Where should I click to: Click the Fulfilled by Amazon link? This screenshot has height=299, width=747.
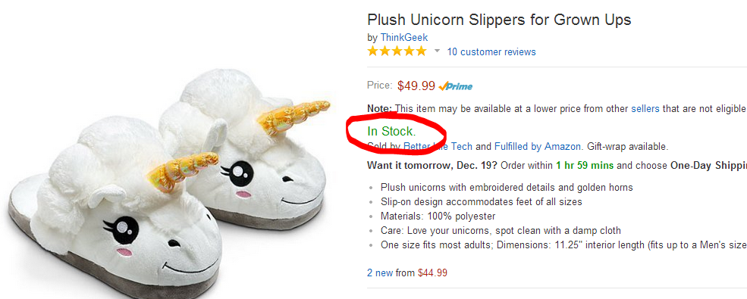coord(538,146)
